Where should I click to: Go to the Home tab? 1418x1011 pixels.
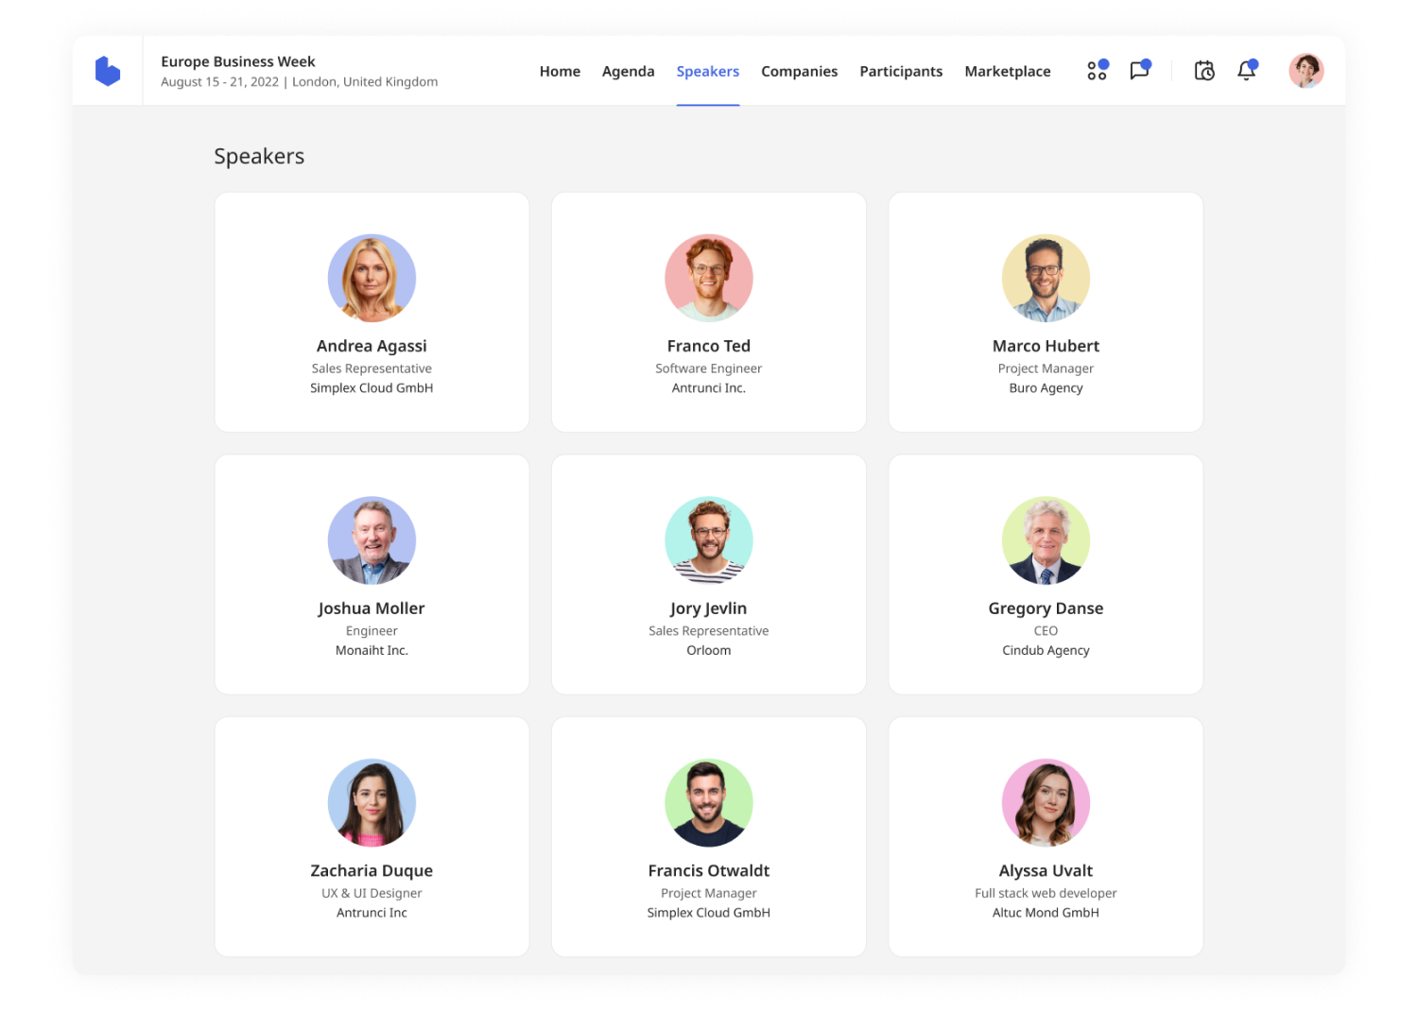560,72
